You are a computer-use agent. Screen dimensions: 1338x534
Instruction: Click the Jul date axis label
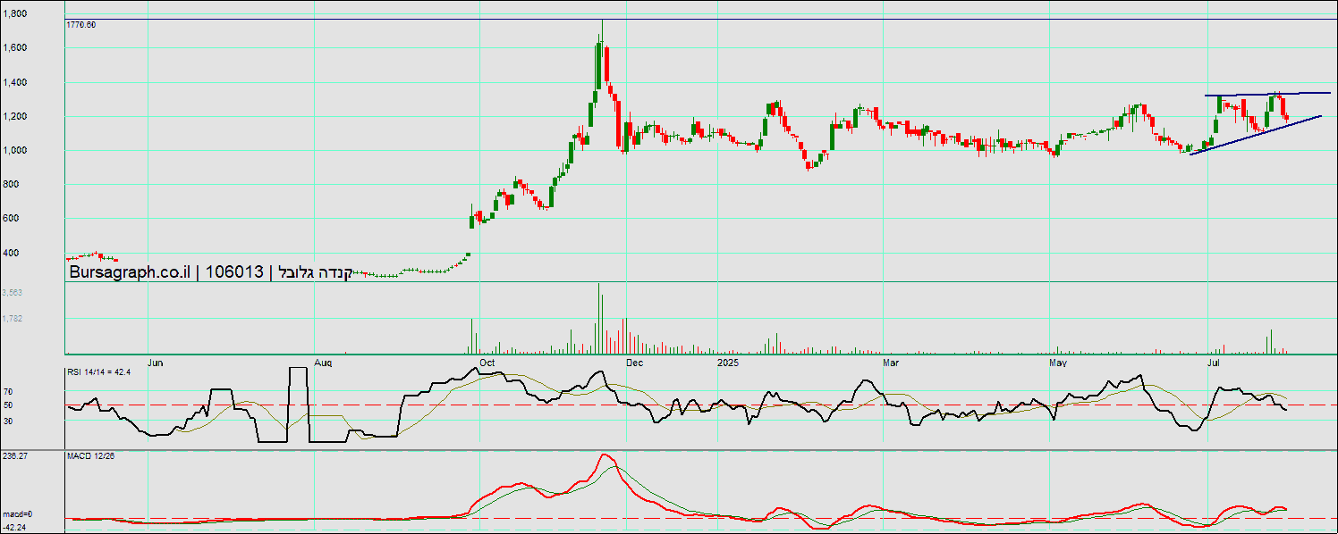coord(1215,363)
